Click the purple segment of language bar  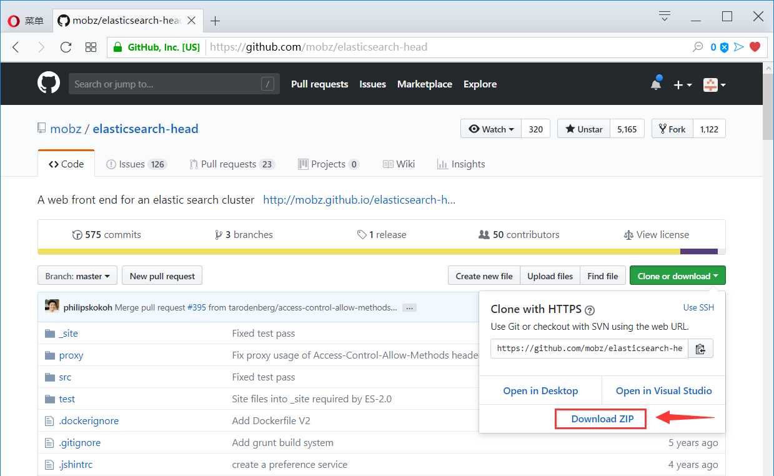click(699, 252)
